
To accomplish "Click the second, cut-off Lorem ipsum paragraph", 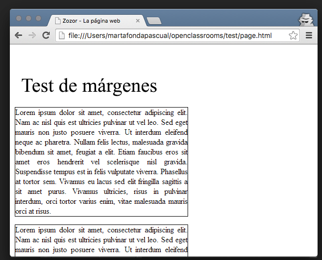I will (x=101, y=240).
